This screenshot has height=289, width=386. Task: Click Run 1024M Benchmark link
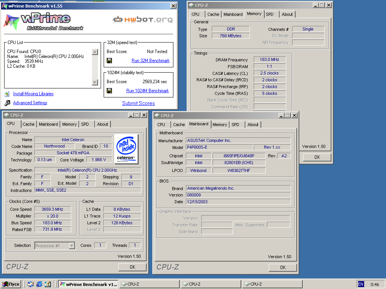pyautogui.click(x=147, y=91)
